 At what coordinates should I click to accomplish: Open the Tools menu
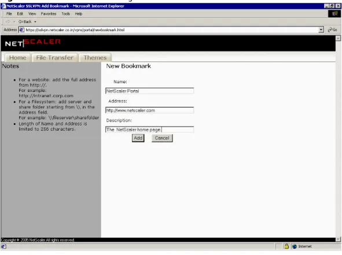coord(65,14)
